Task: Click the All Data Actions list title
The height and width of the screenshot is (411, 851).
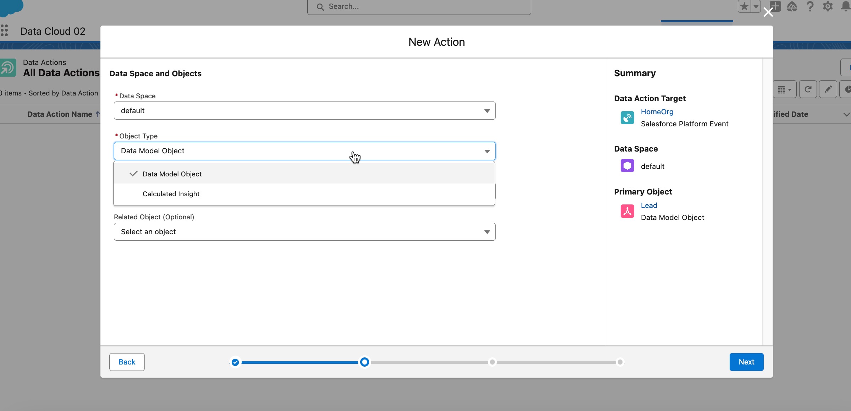Action: coord(61,73)
